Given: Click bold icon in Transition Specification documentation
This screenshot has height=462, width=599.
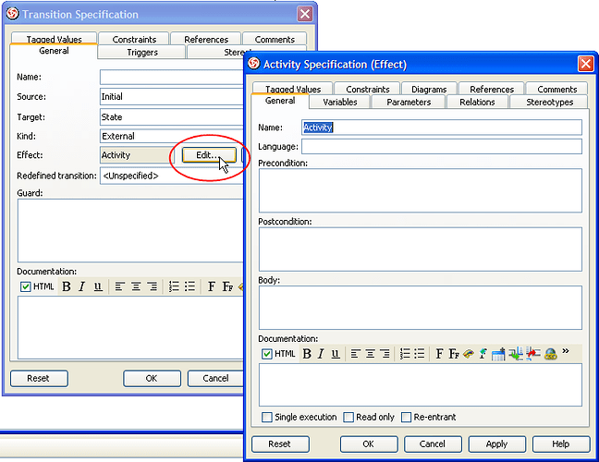Looking at the screenshot, I should coord(67,286).
